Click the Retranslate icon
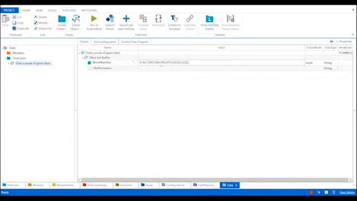Viewport: 357px width, 201px height. [158, 18]
